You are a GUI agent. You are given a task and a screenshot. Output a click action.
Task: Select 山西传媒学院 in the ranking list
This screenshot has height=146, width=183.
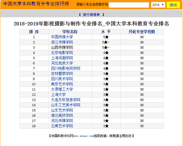[x=62, y=47]
